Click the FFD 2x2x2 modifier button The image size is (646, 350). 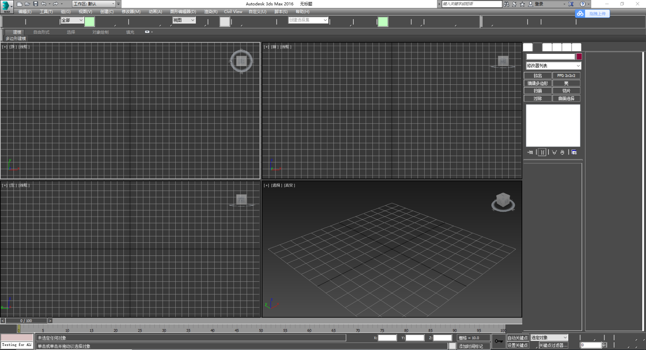566,75
